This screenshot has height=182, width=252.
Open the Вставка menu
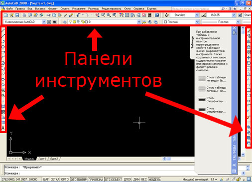40,8
